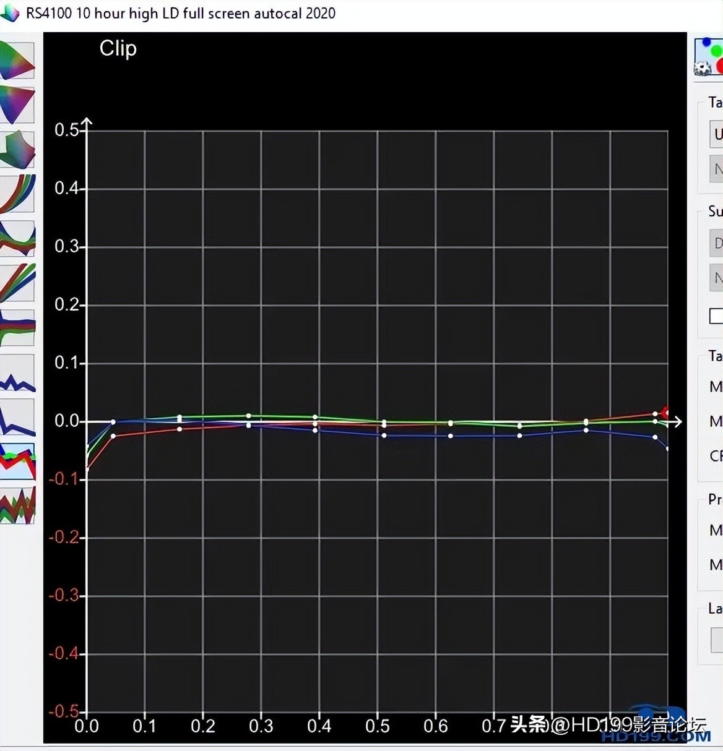Open the blue zigzag line chart
723x751 pixels.
tap(17, 373)
